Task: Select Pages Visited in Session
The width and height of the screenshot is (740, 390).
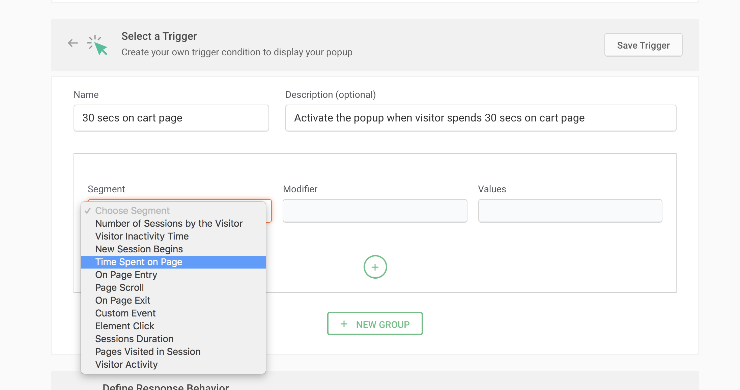Action: pyautogui.click(x=148, y=352)
